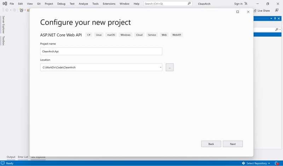Viewport: 283px width, 166px height.
Task: Click the macOS tag
Action: tap(111, 35)
